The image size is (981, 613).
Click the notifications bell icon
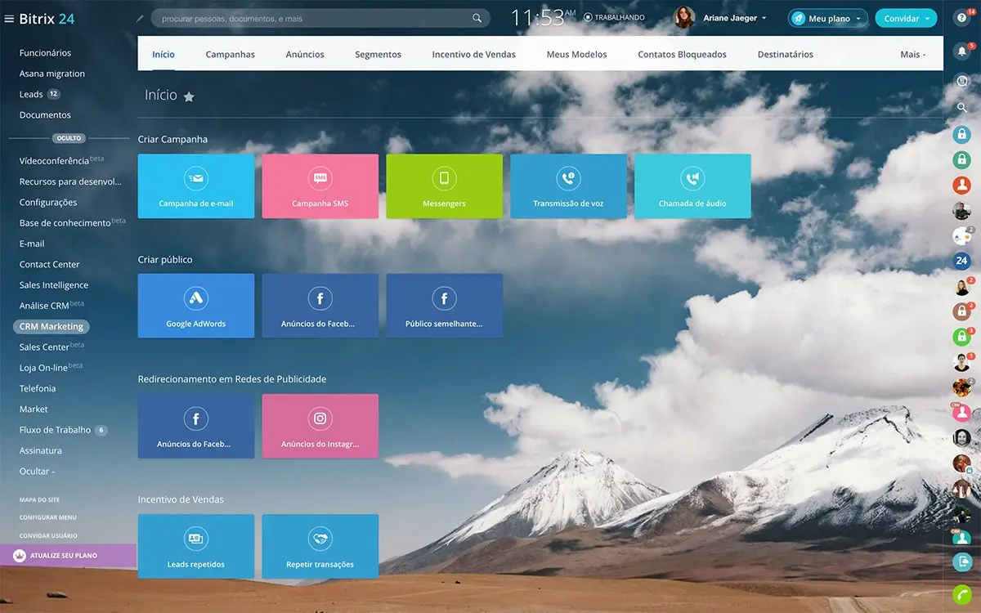pyautogui.click(x=961, y=51)
